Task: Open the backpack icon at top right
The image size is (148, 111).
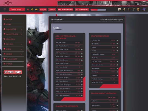Action: tap(138, 9)
